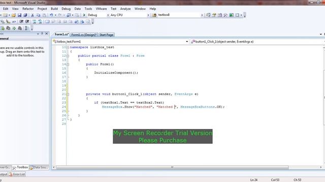Click the Toolbox hammer-and-wrench toolbar icon
The width and height of the screenshot is (325, 182).
point(225,15)
